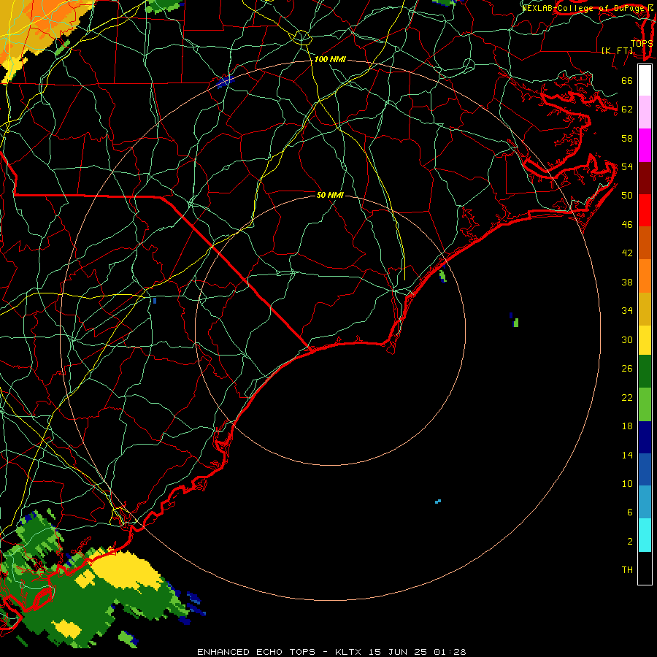Click the small yellow echo patch at the bottom
657x657 pixels.
tap(67, 629)
